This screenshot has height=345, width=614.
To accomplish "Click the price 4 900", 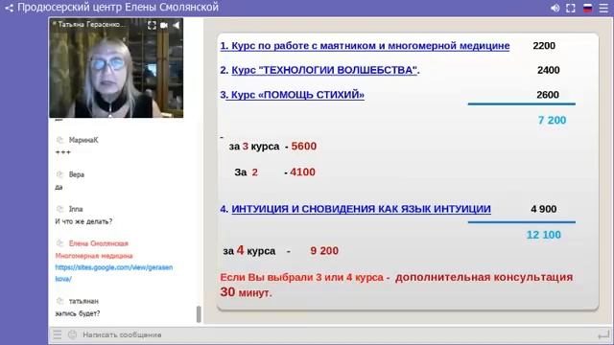I will click(x=544, y=209).
